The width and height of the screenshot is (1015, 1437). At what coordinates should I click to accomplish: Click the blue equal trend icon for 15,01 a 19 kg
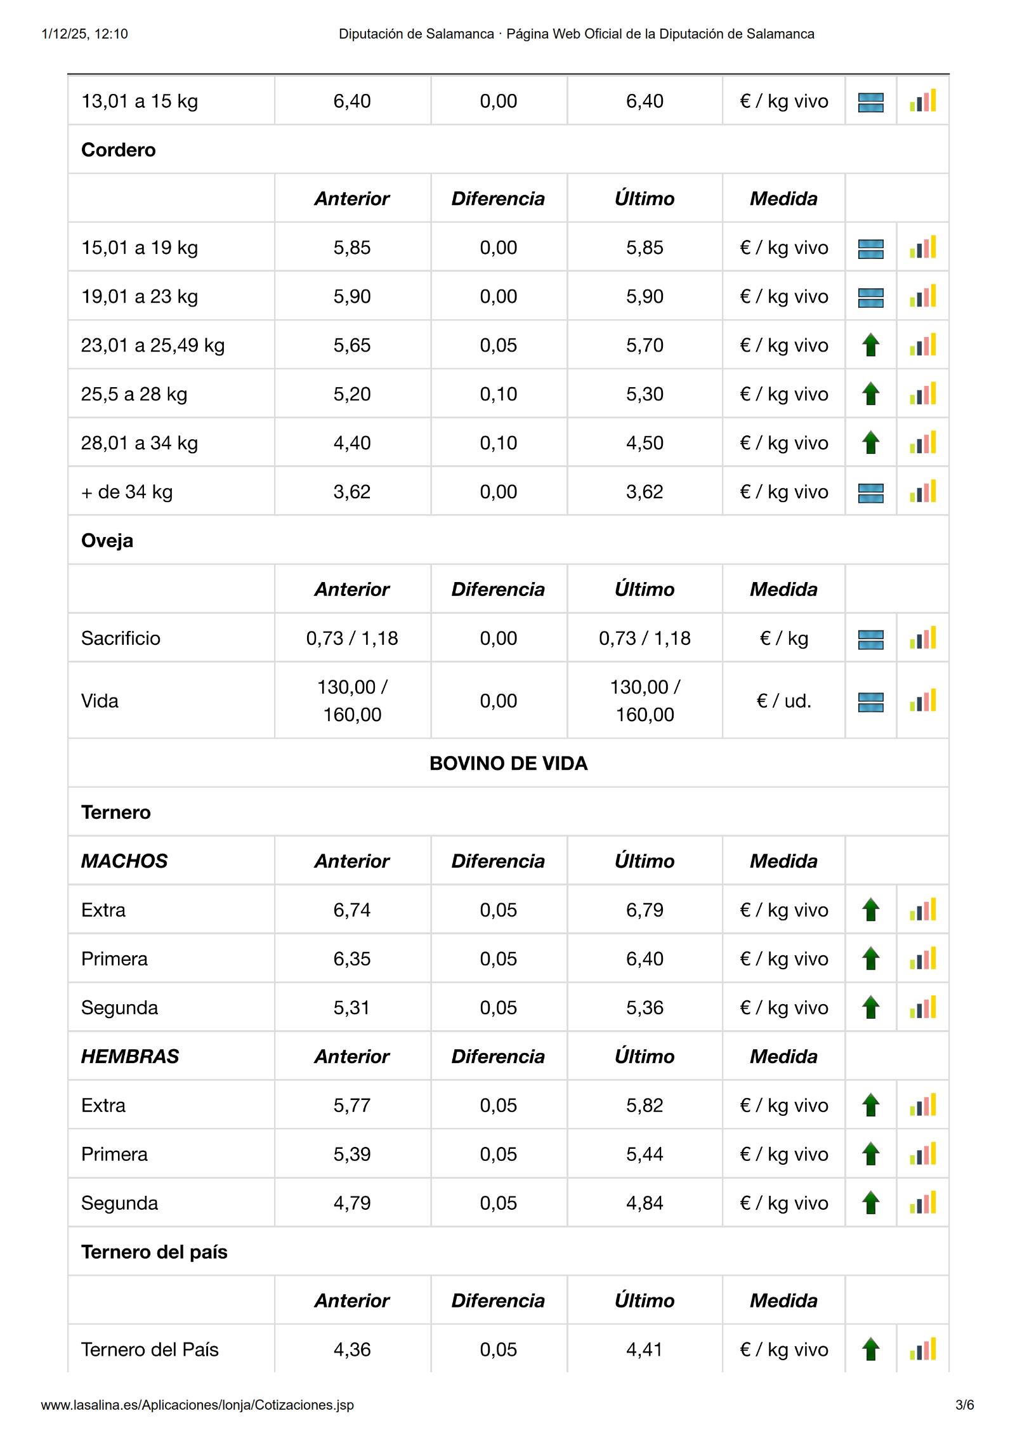tap(870, 248)
